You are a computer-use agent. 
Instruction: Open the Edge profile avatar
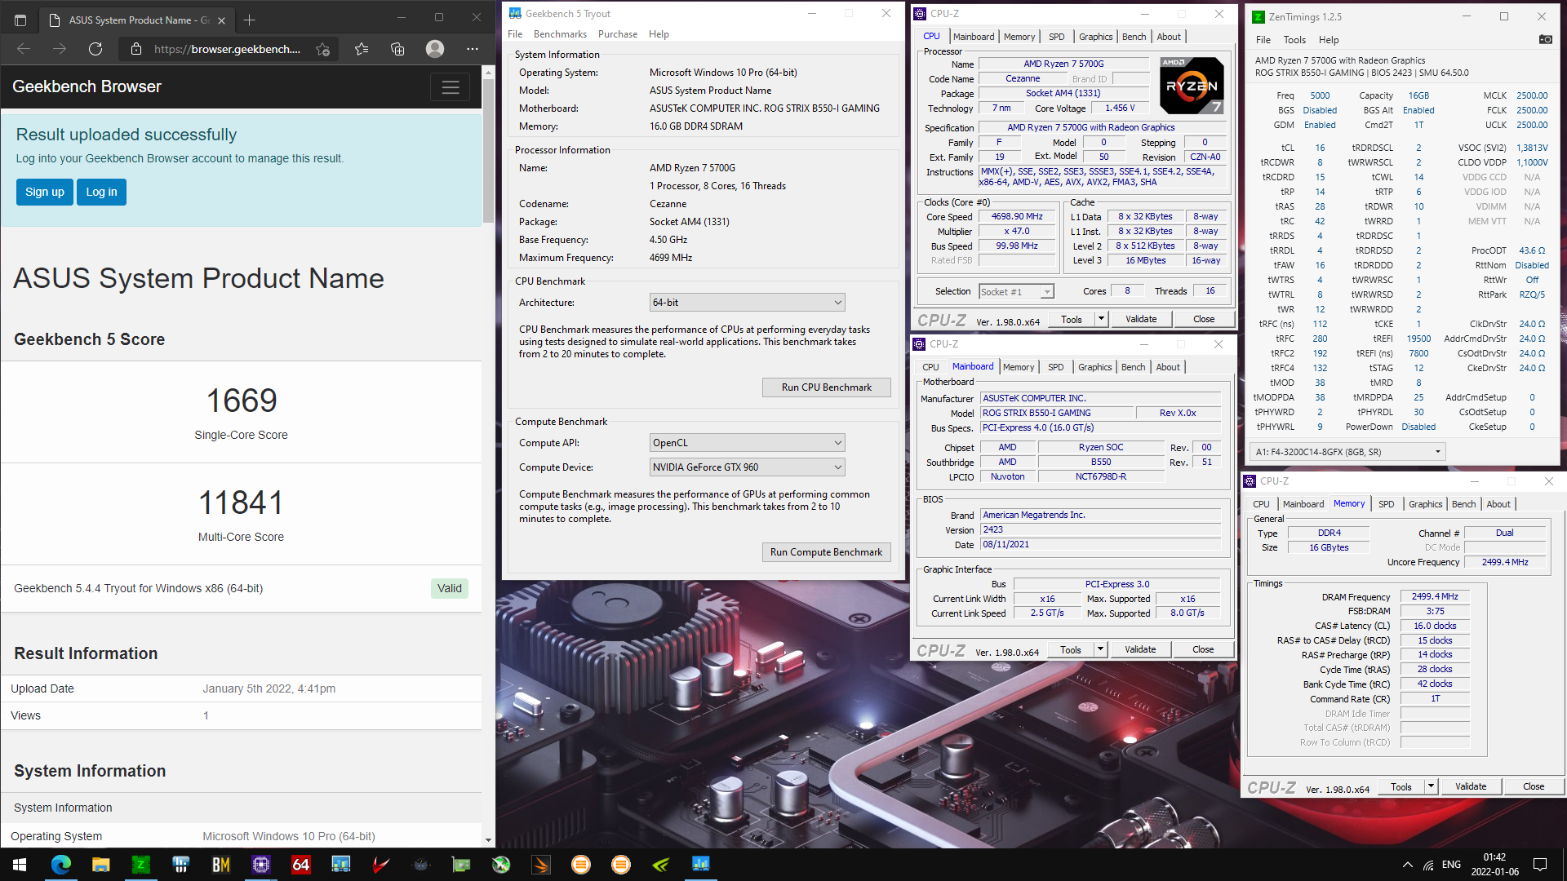[435, 49]
